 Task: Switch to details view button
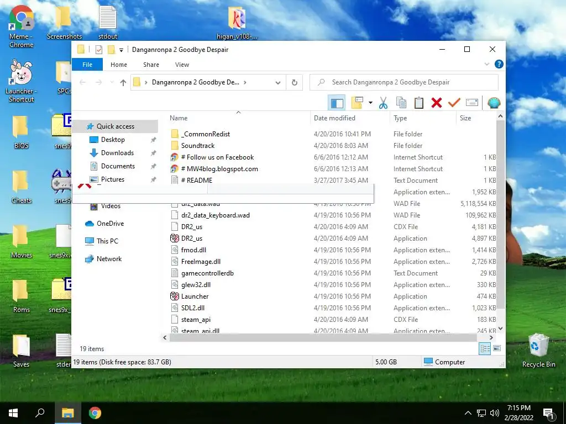click(485, 348)
